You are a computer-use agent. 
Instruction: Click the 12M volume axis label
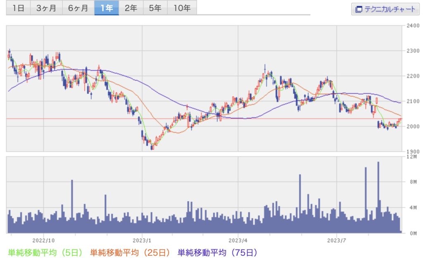click(412, 157)
